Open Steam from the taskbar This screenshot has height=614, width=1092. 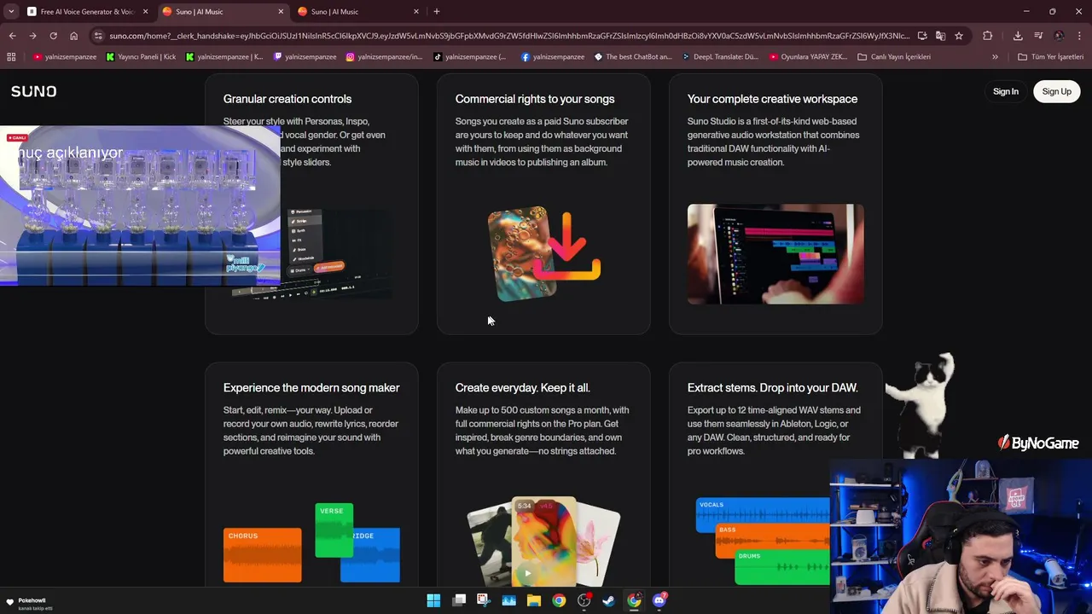coord(608,600)
